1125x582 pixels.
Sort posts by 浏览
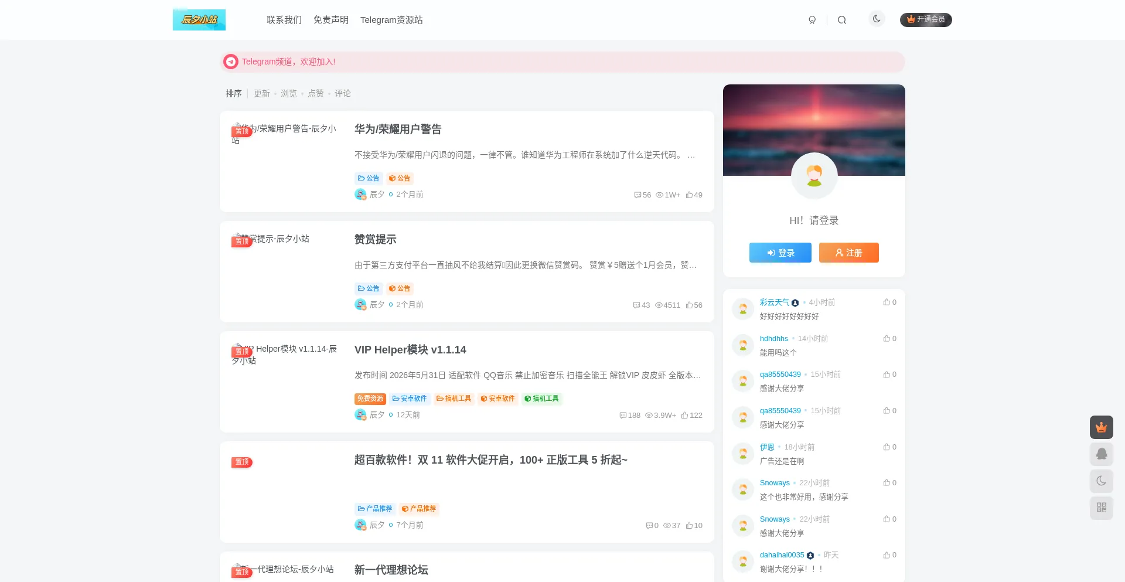(x=289, y=93)
